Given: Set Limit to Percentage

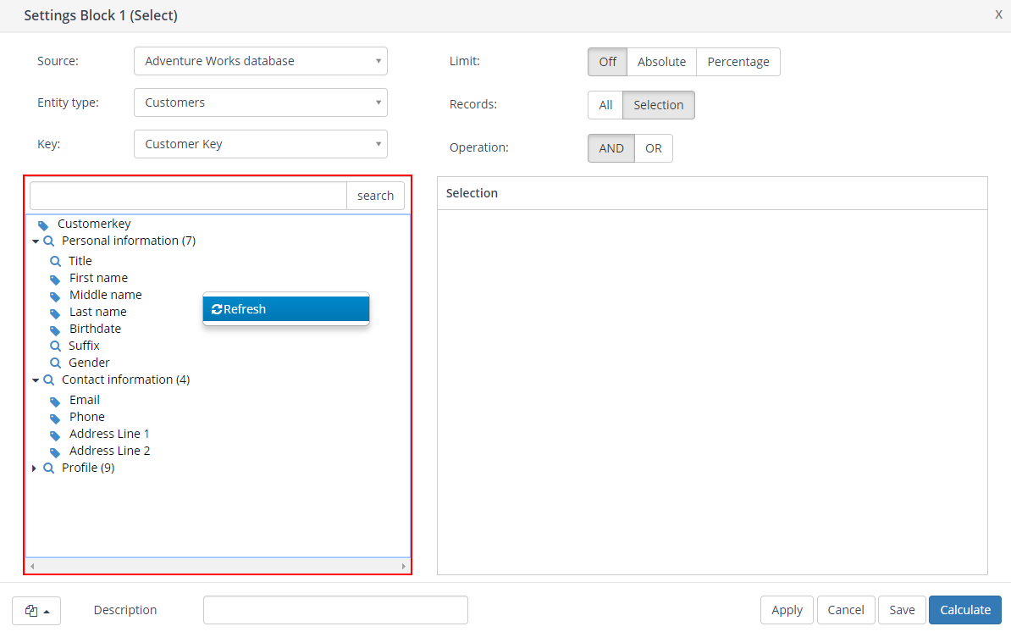Looking at the screenshot, I should [738, 62].
